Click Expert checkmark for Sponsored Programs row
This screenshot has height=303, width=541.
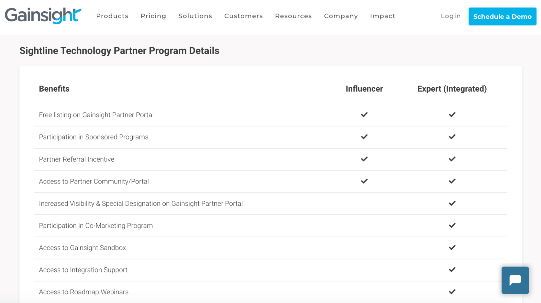click(x=452, y=137)
